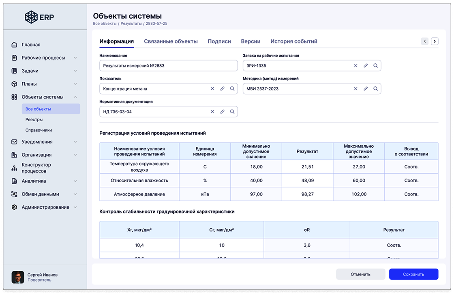
Task: Switch to the Связанные объекты tab
Action: tap(171, 41)
